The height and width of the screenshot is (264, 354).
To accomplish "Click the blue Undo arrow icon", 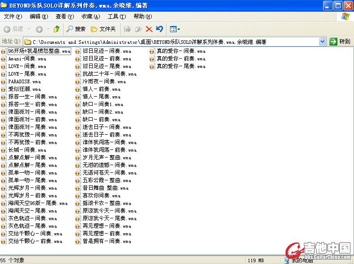I will coord(159,29).
